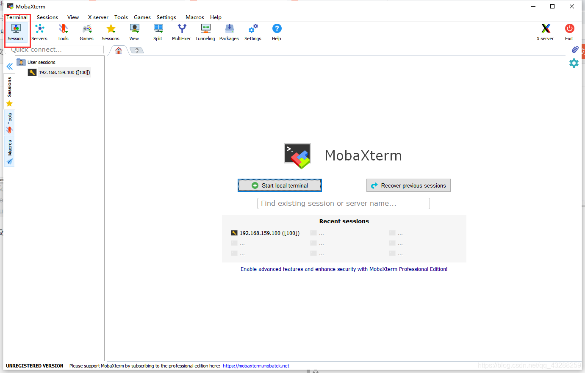The width and height of the screenshot is (585, 373).
Task: Open the Tools menu in menu bar
Action: click(121, 17)
